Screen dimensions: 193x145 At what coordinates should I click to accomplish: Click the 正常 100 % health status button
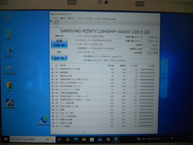[x=59, y=43]
